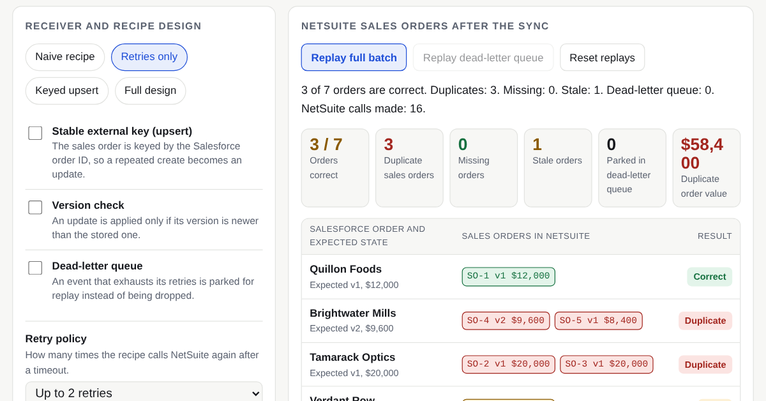This screenshot has height=401, width=766.
Task: Choose the Keyed upsert preset
Action: coord(67,91)
